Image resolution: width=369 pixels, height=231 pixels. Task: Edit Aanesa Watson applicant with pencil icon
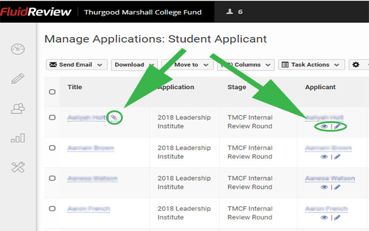[337, 187]
